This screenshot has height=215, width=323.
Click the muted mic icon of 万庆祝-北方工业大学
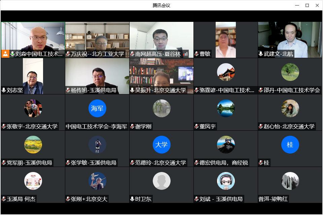click(68, 54)
